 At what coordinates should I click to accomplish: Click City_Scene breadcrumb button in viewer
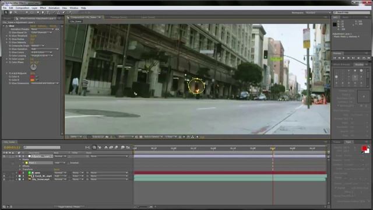pyautogui.click(x=76, y=21)
